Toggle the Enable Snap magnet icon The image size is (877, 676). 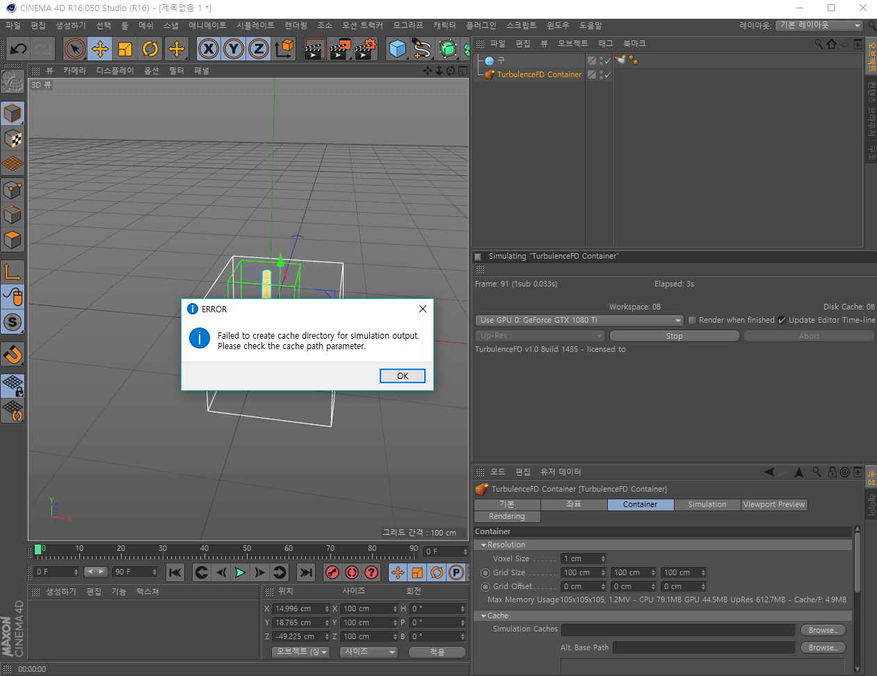pyautogui.click(x=13, y=354)
